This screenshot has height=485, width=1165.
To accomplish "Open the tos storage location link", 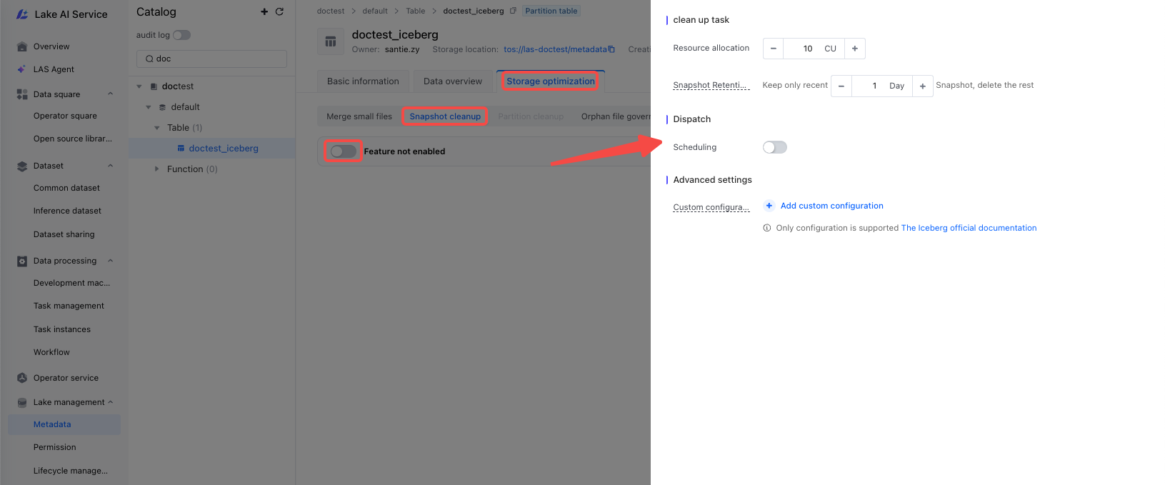I will (x=555, y=49).
